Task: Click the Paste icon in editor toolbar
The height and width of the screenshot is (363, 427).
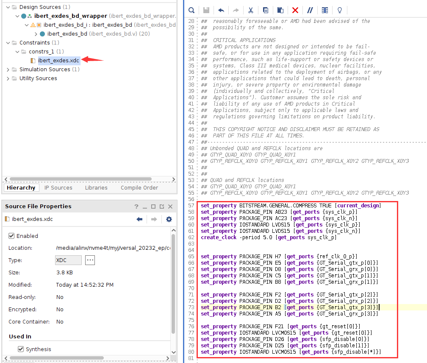Action: (280, 10)
